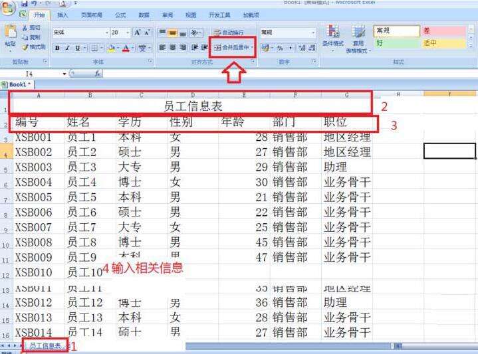Open name box dropdown arrow
This screenshot has height=354, width=478.
pos(64,74)
